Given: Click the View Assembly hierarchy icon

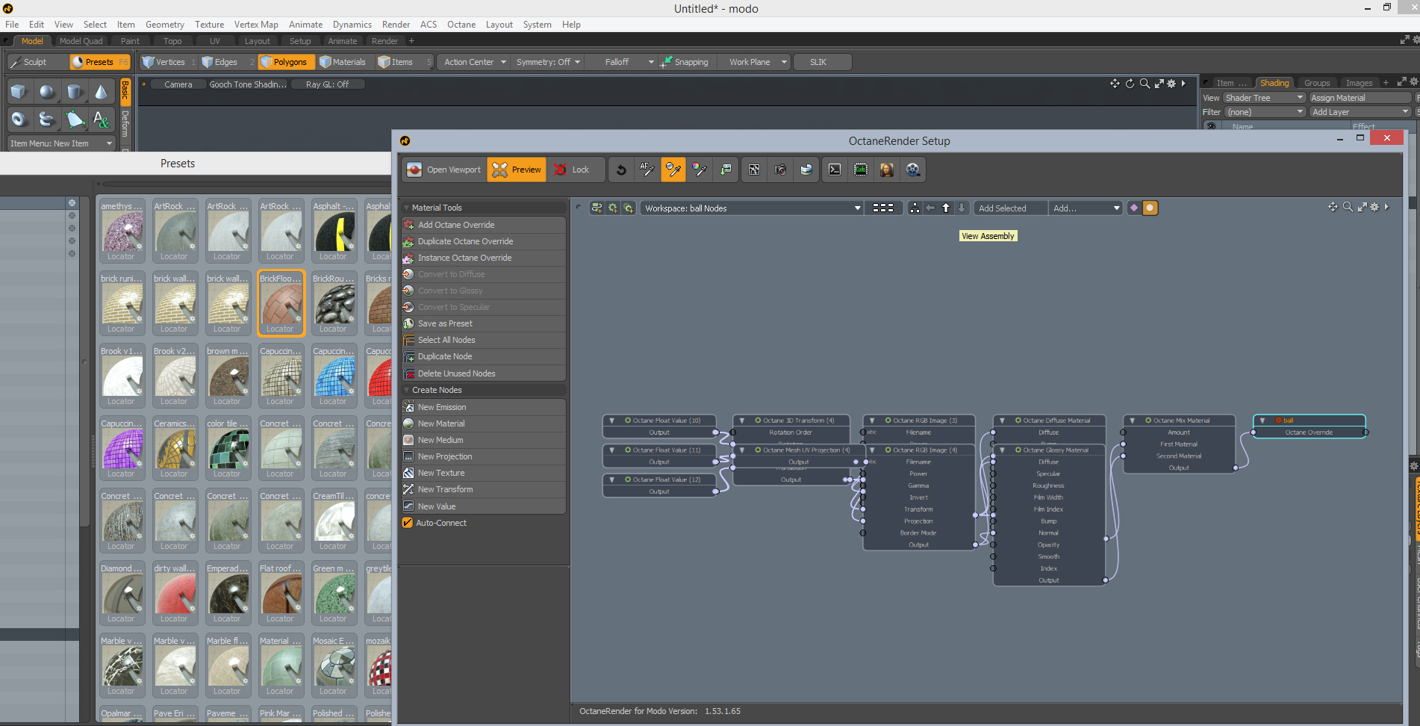Looking at the screenshot, I should [x=915, y=208].
